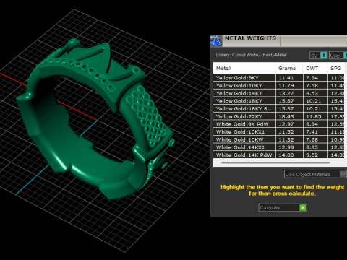Select the Yellow Gold:22KY row
Image resolution: width=347 pixels, height=260 pixels.
click(279, 116)
